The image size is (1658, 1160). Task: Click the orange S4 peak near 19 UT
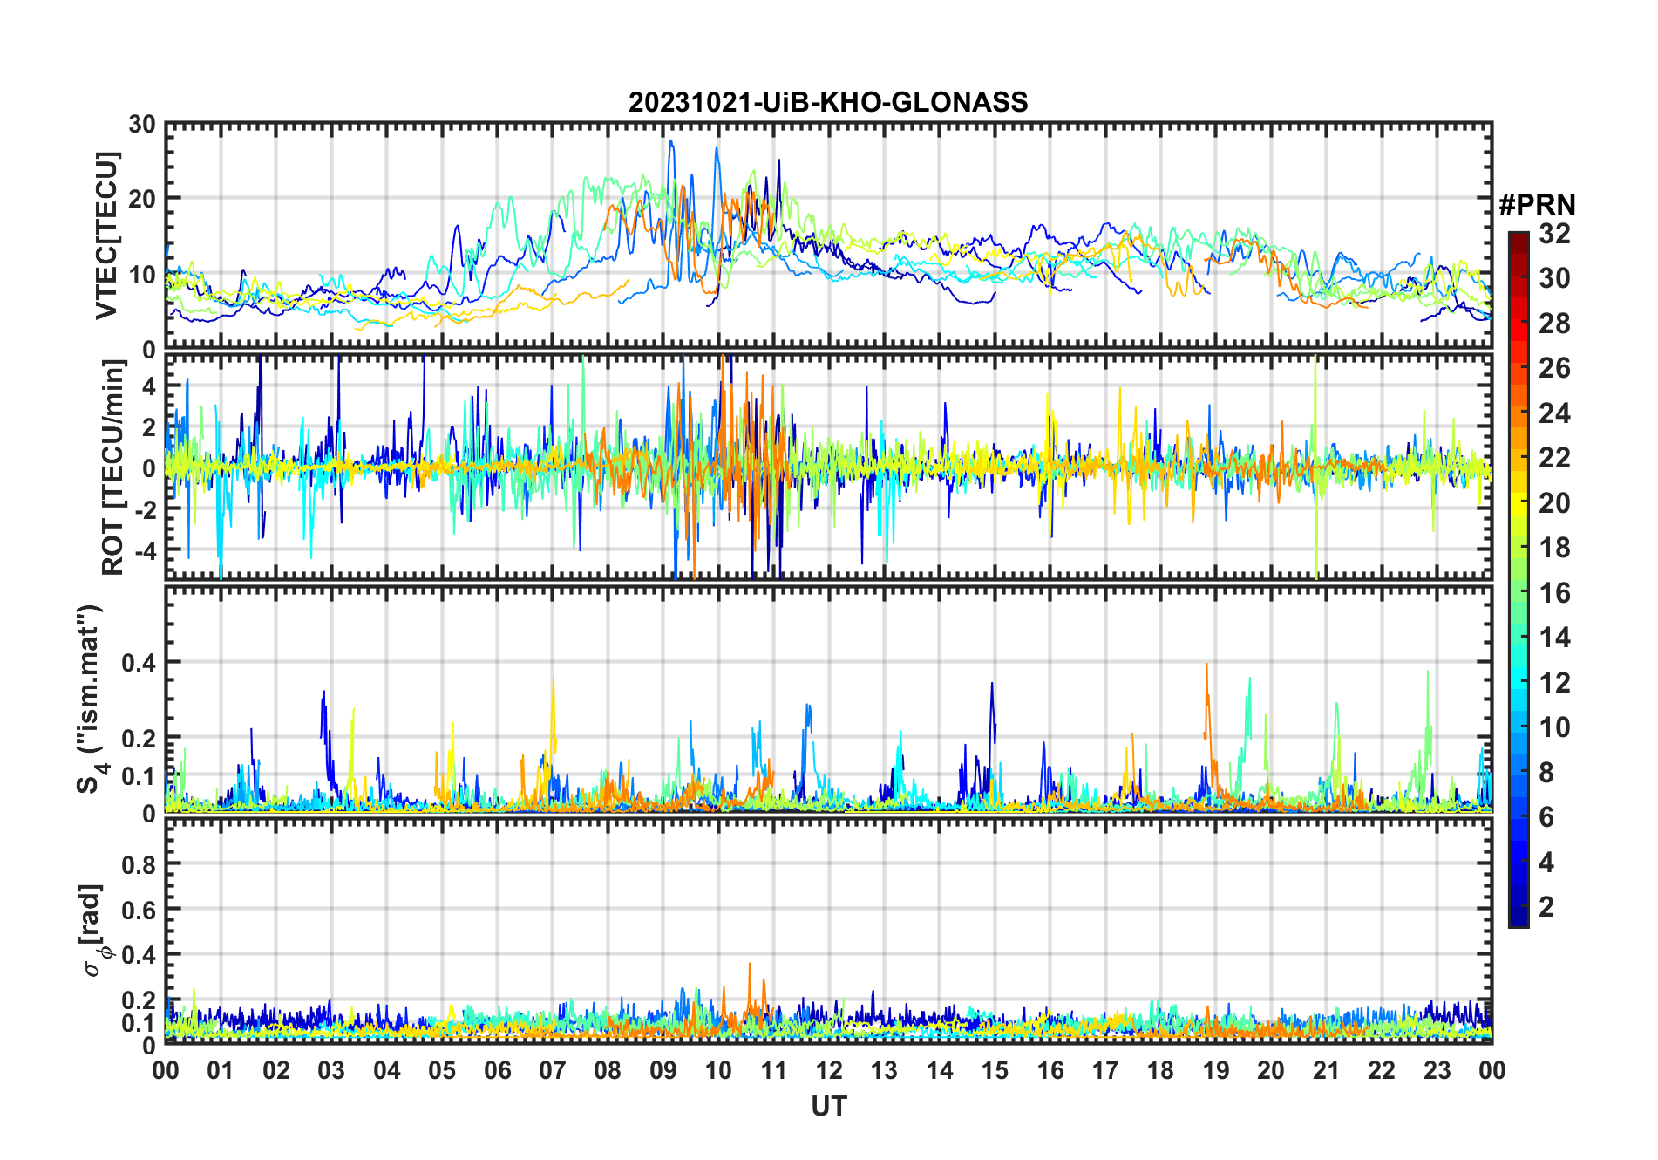tap(1206, 667)
